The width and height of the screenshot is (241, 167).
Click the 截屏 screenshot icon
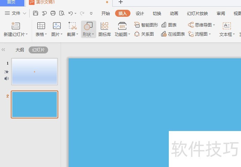73,26
